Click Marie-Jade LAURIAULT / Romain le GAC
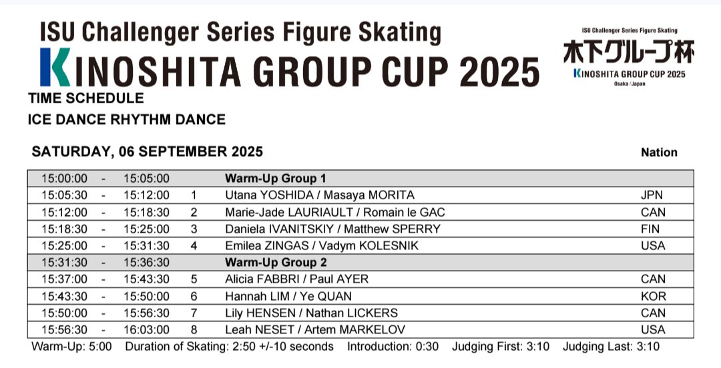Screen dimensions: 721x368 pos(334,213)
